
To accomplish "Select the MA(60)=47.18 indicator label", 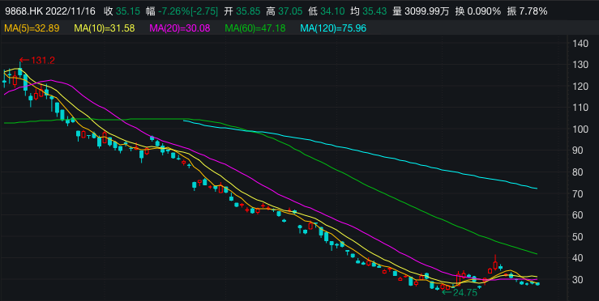I will point(255,28).
